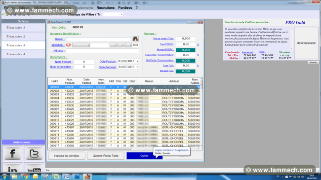Open Google Chrome from the taskbar
The width and height of the screenshot is (321, 180).
click(25, 177)
